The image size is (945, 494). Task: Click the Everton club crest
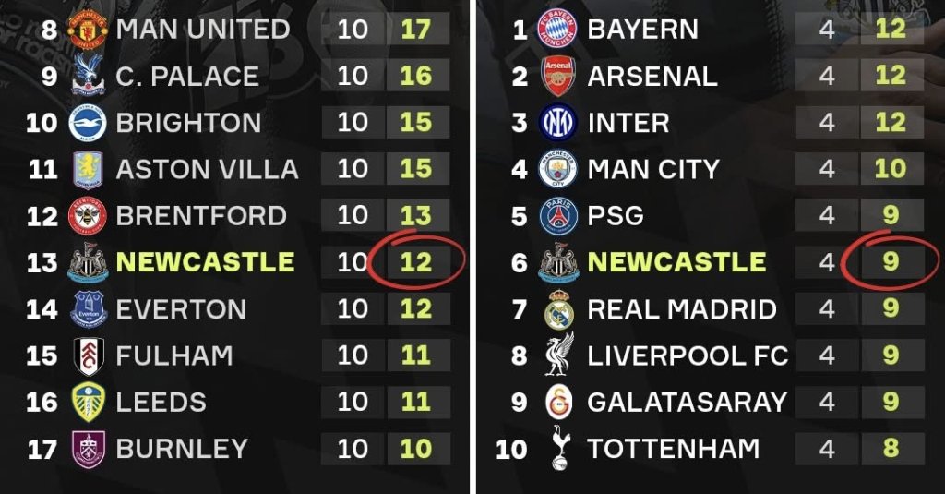[x=89, y=309]
